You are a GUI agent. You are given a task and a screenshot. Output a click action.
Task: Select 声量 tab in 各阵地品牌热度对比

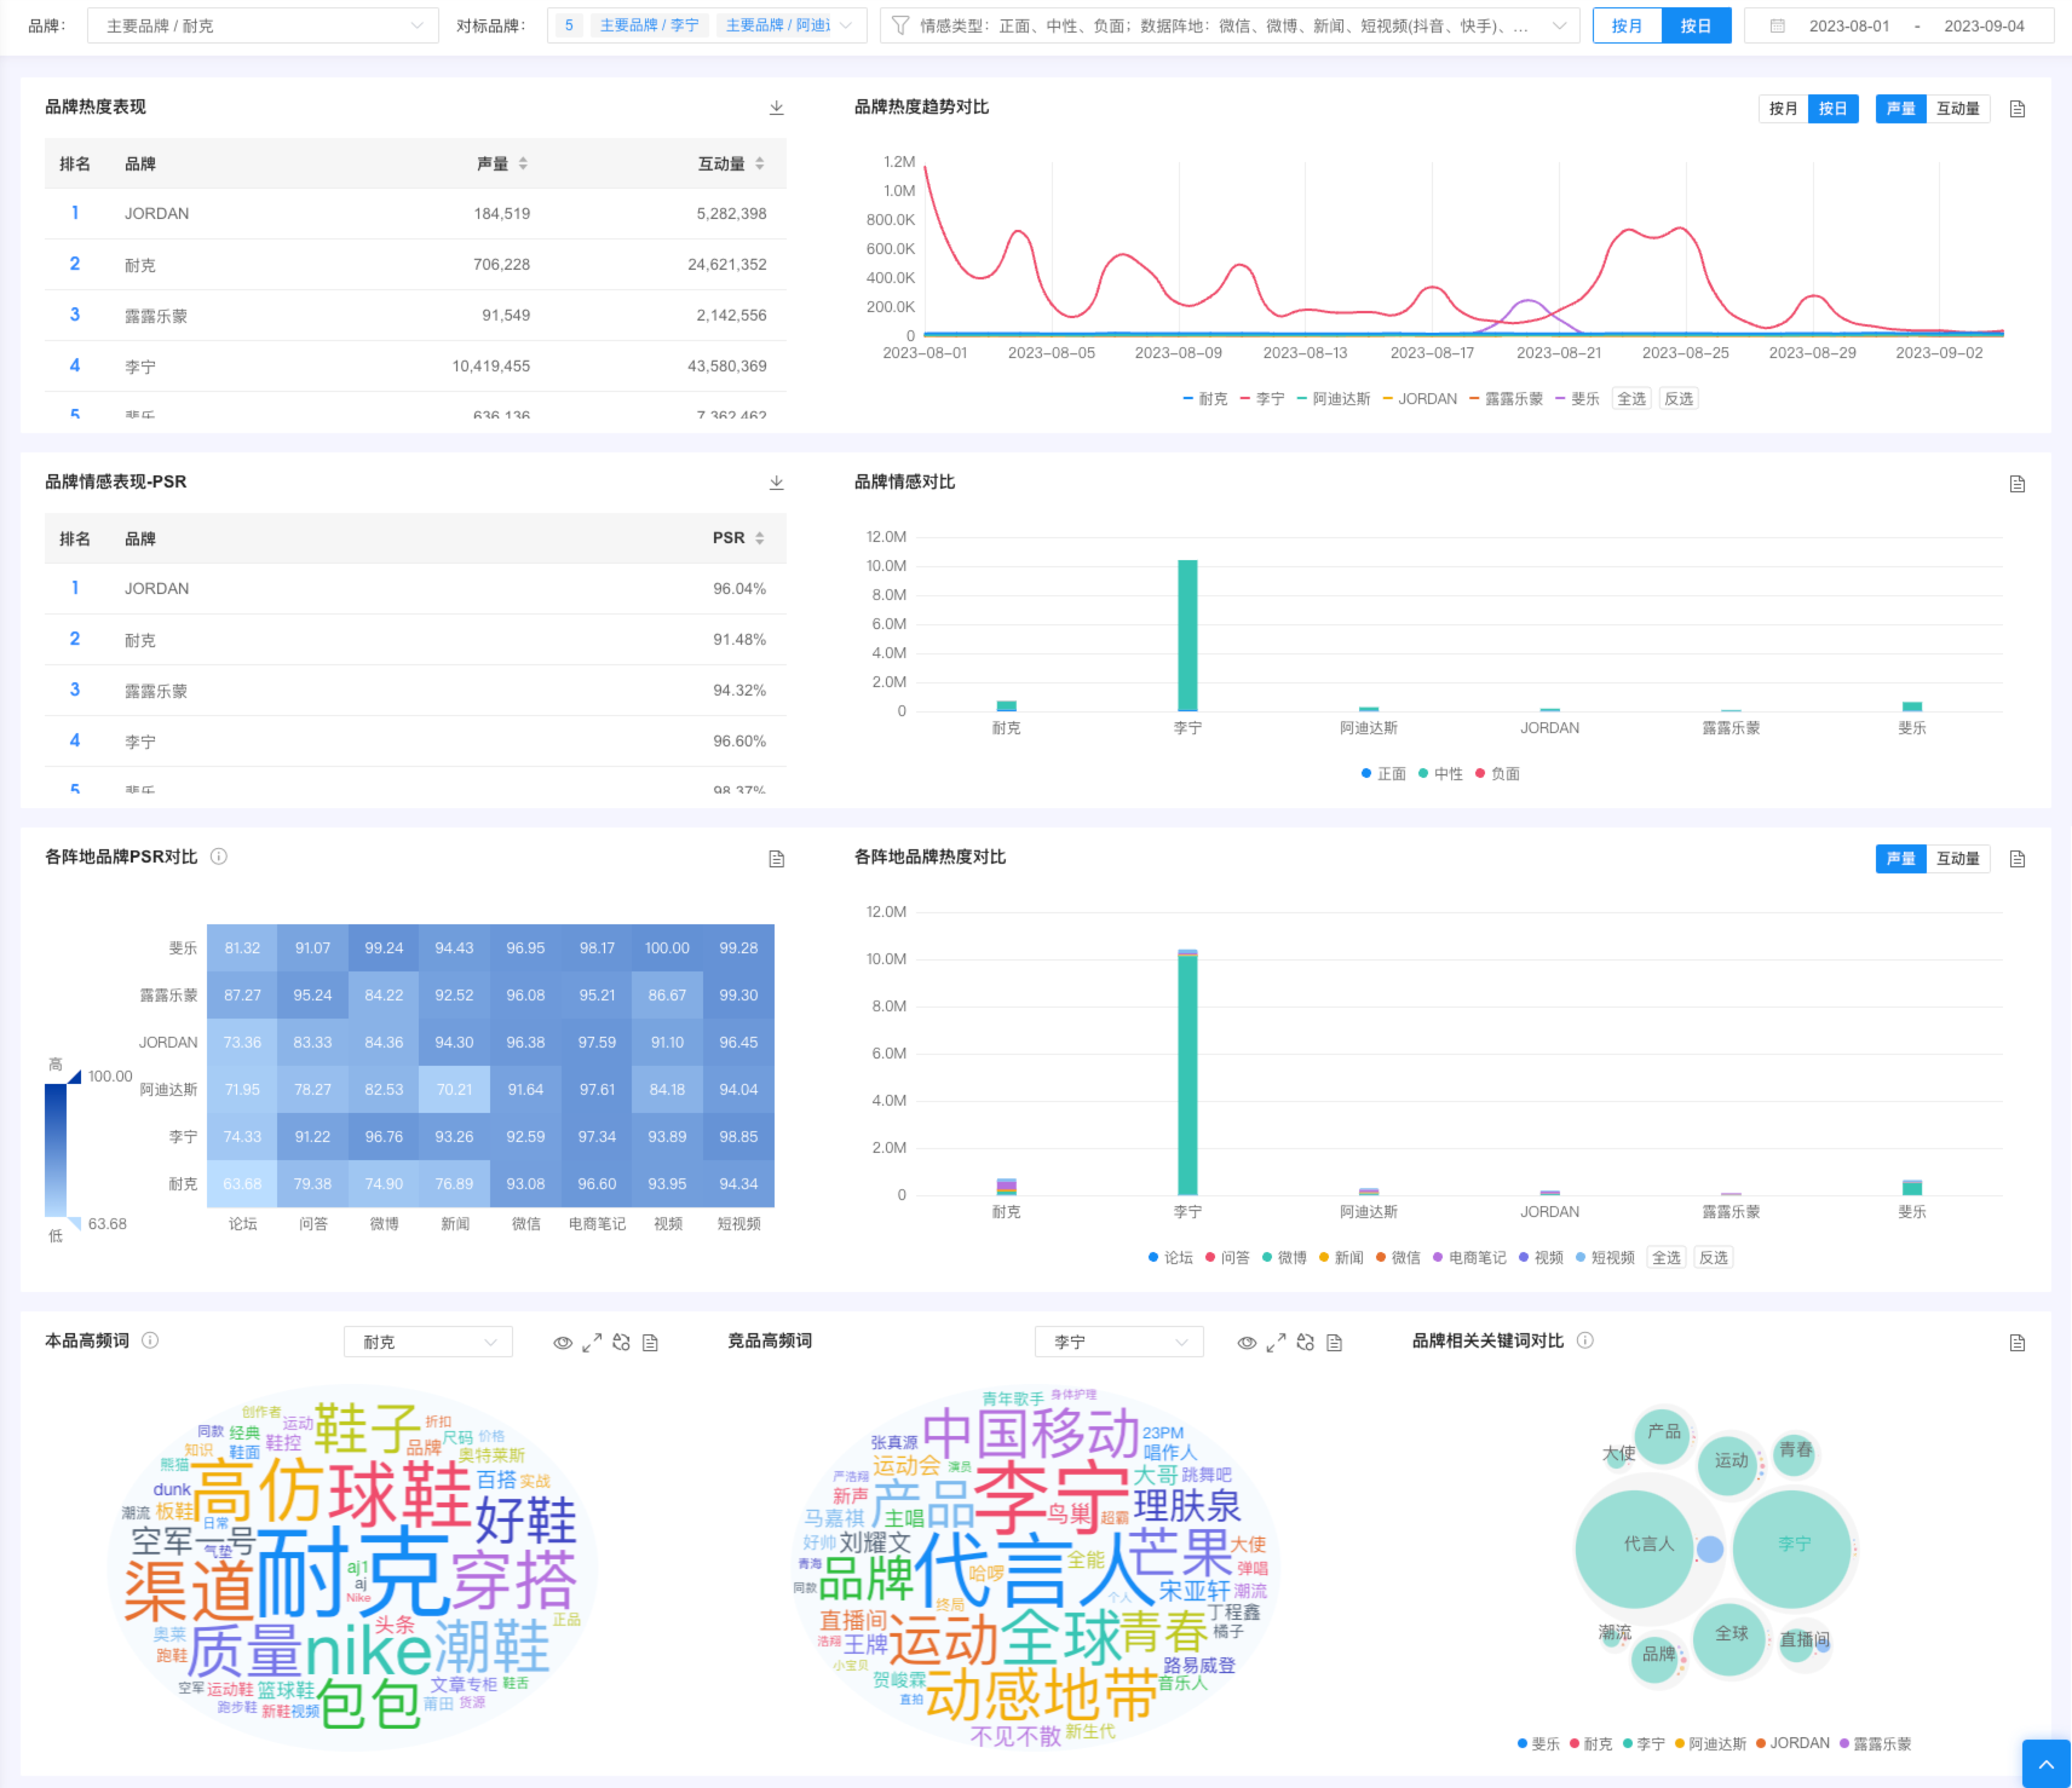[x=1901, y=858]
